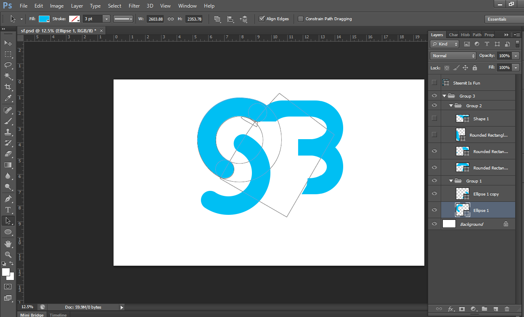Activate the Hand tool
Image resolution: width=524 pixels, height=317 pixels.
[8, 243]
